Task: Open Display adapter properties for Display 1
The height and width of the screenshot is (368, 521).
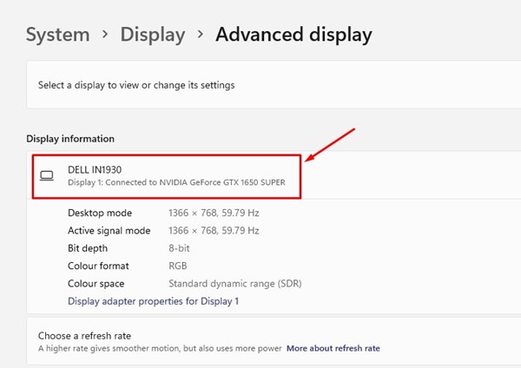Action: 153,301
